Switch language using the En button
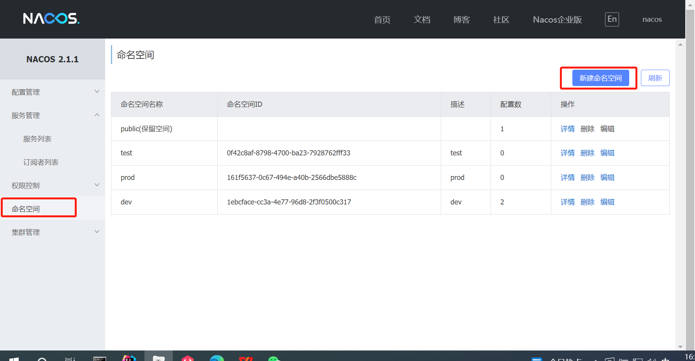The height and width of the screenshot is (361, 695). click(612, 19)
